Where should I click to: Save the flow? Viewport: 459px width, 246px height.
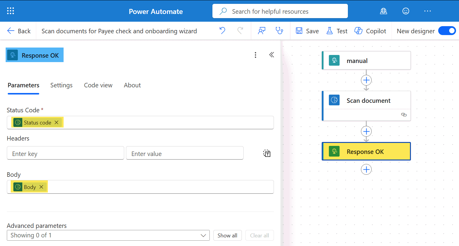click(x=307, y=31)
